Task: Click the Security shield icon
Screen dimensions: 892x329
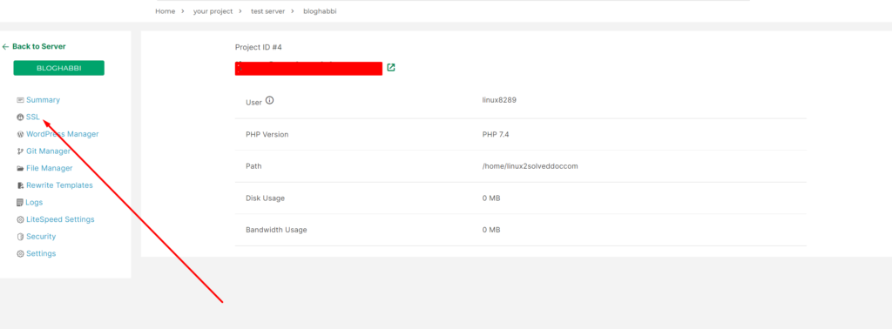Action: coord(21,237)
